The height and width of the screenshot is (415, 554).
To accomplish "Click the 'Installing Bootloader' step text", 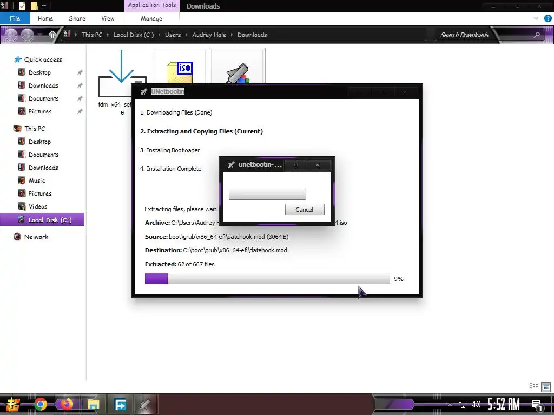I will (169, 150).
